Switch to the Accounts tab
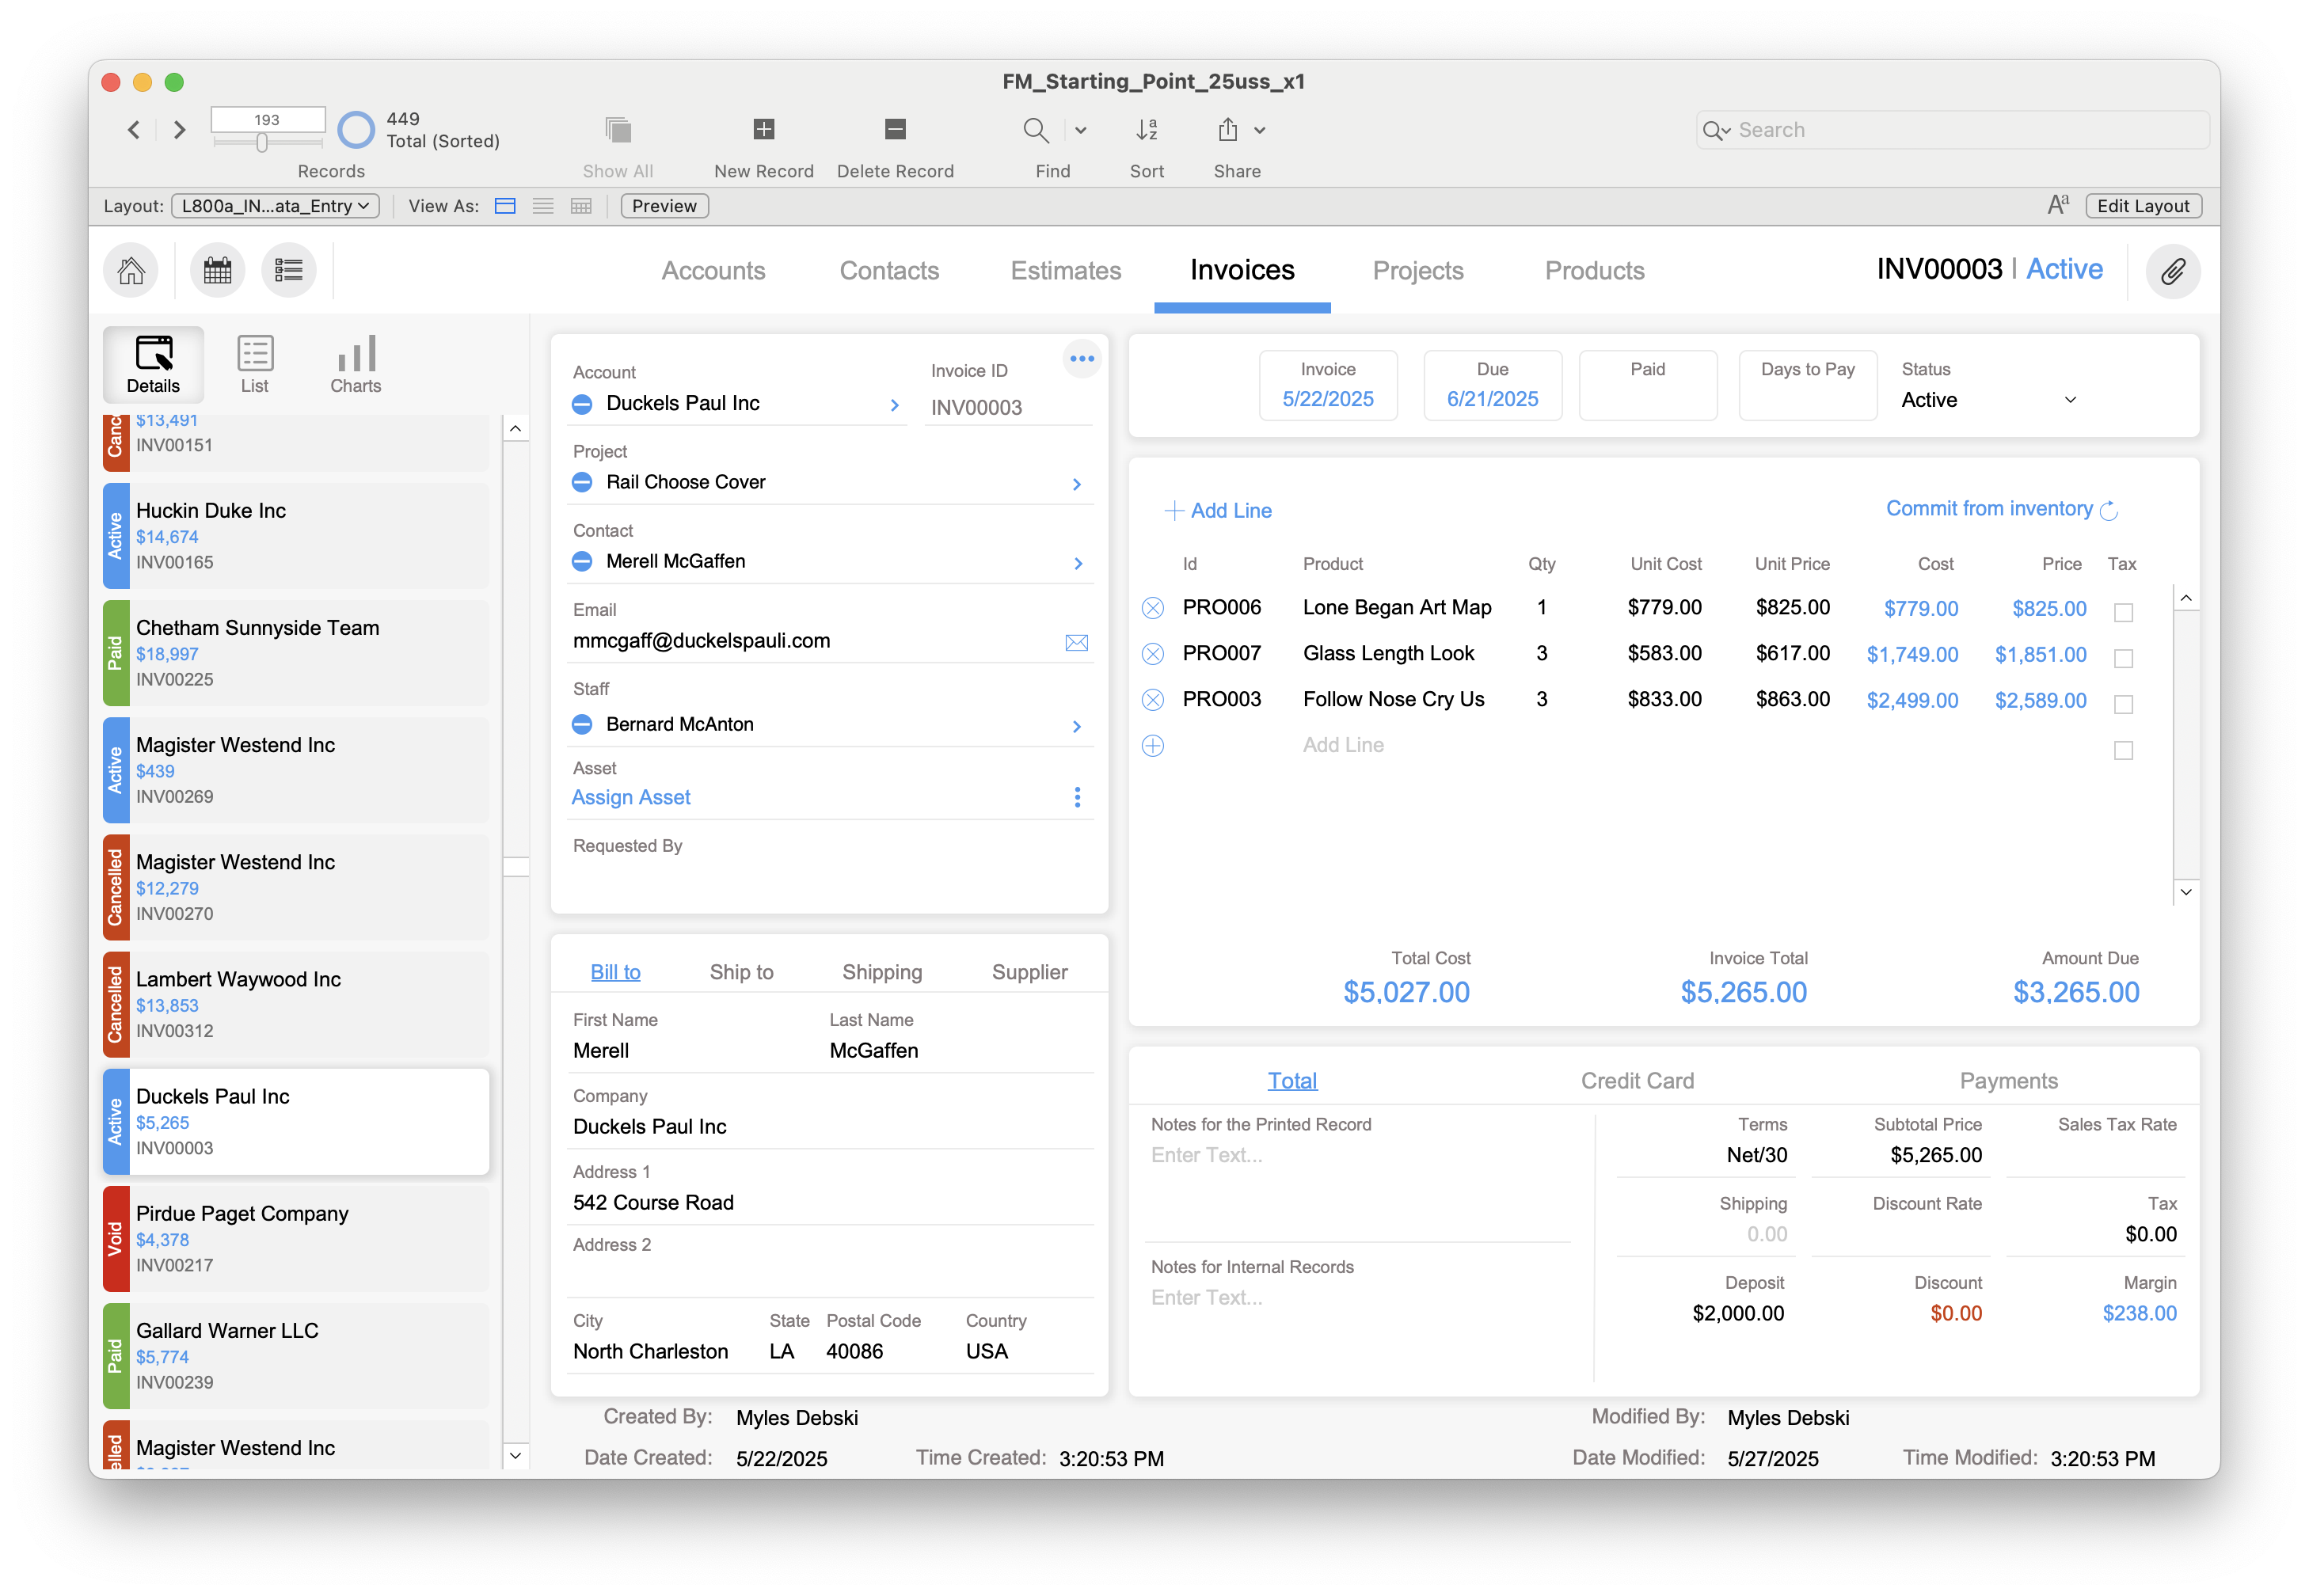The width and height of the screenshot is (2309, 1596). click(x=713, y=271)
